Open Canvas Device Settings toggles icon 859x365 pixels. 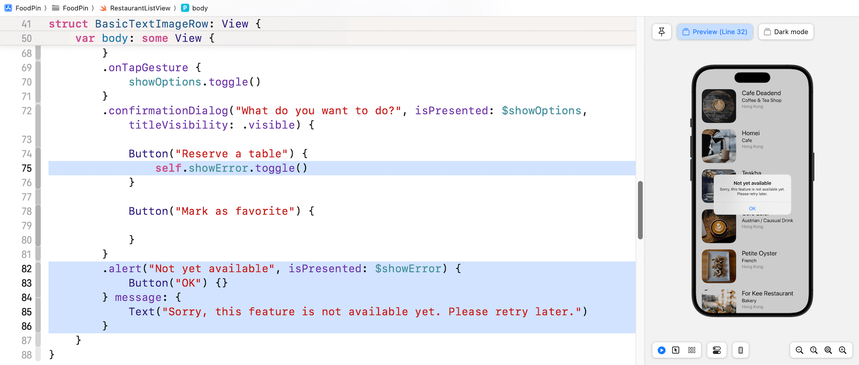716,350
